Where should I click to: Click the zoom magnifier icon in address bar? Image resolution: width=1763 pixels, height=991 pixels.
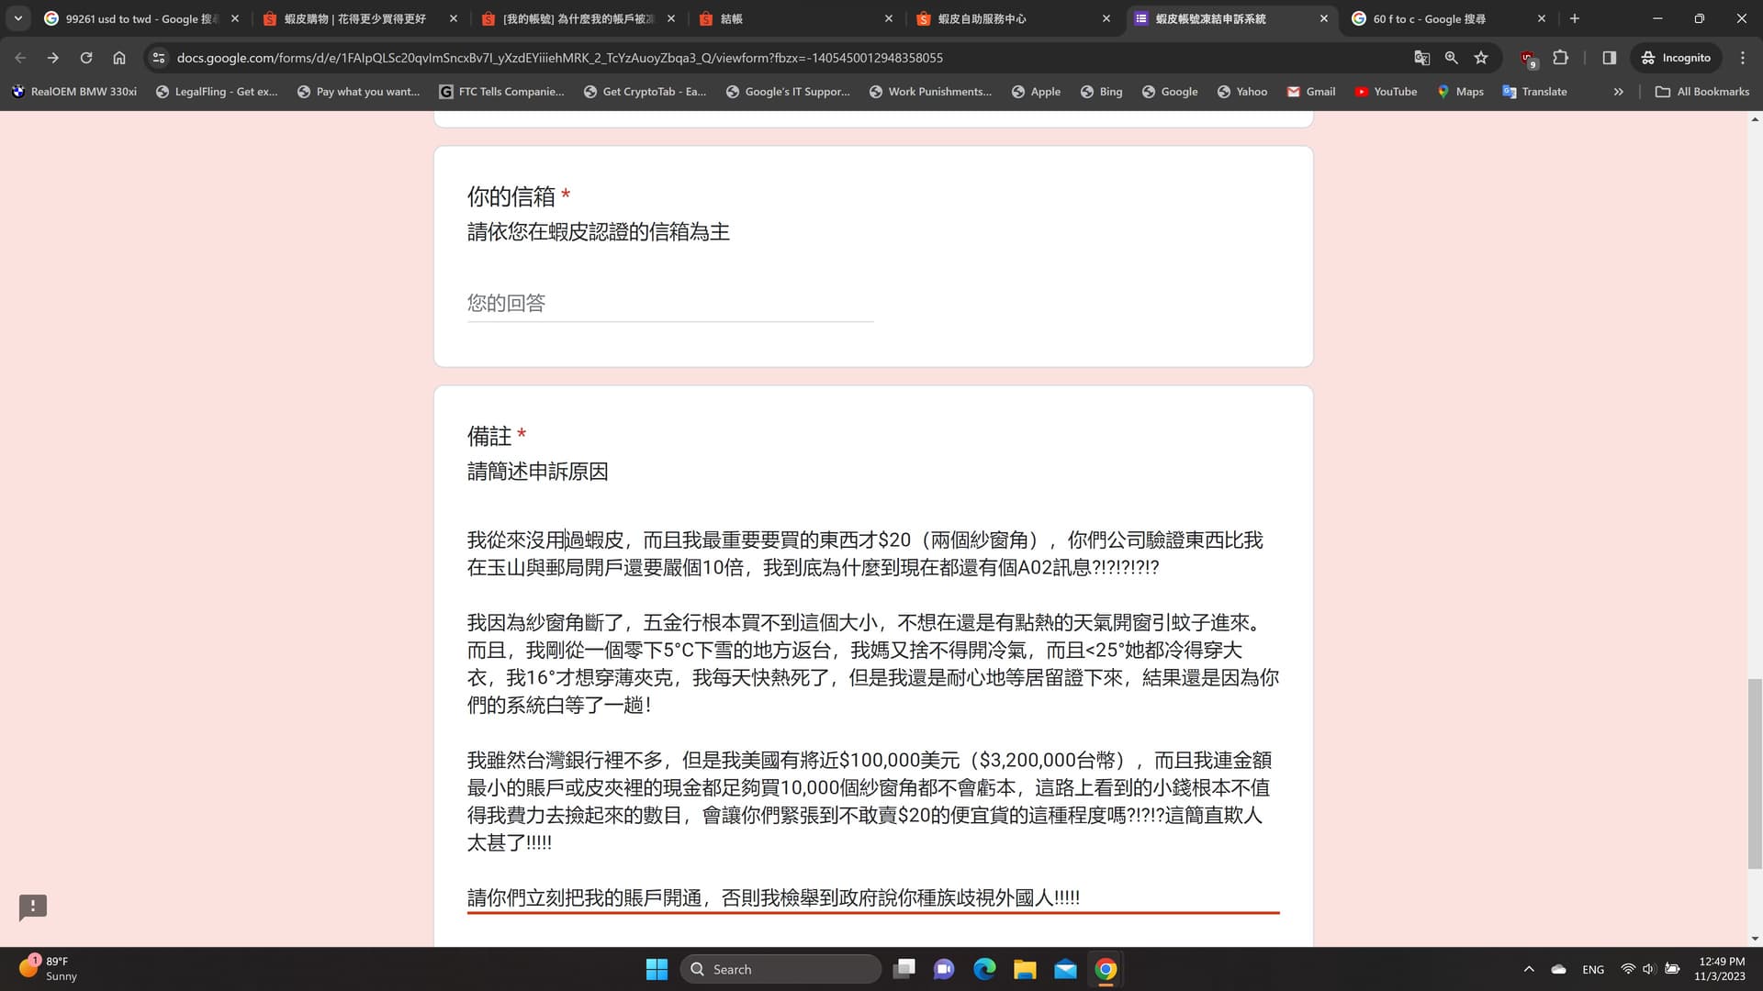coord(1451,58)
